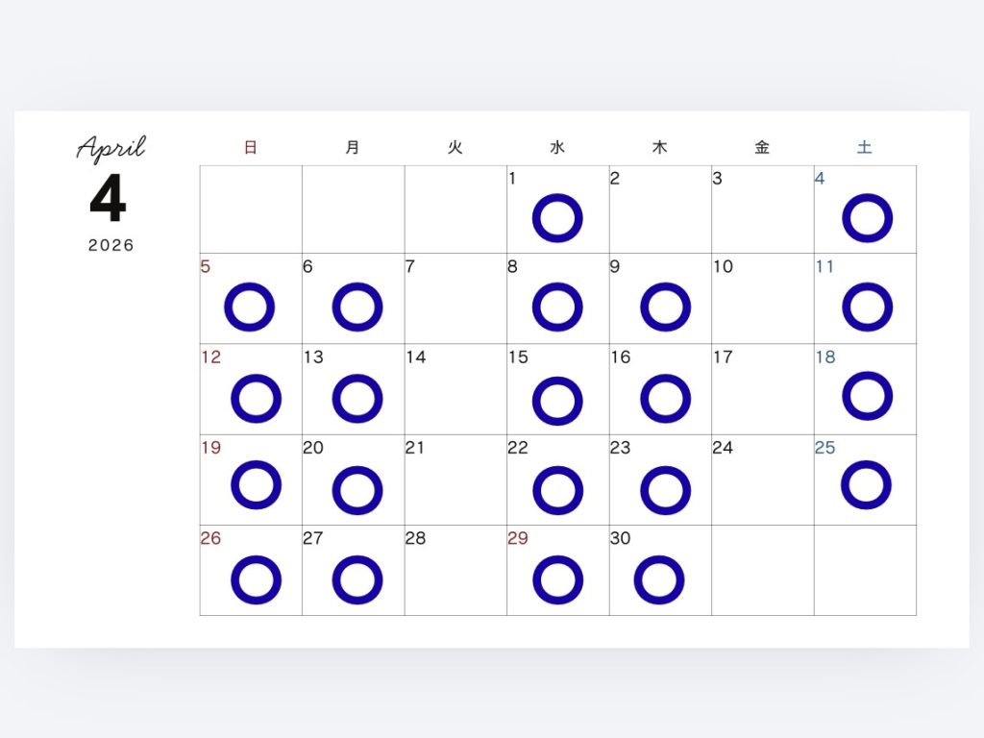Click the blue circle on April 30
Screen dimensions: 984x738
659,580
